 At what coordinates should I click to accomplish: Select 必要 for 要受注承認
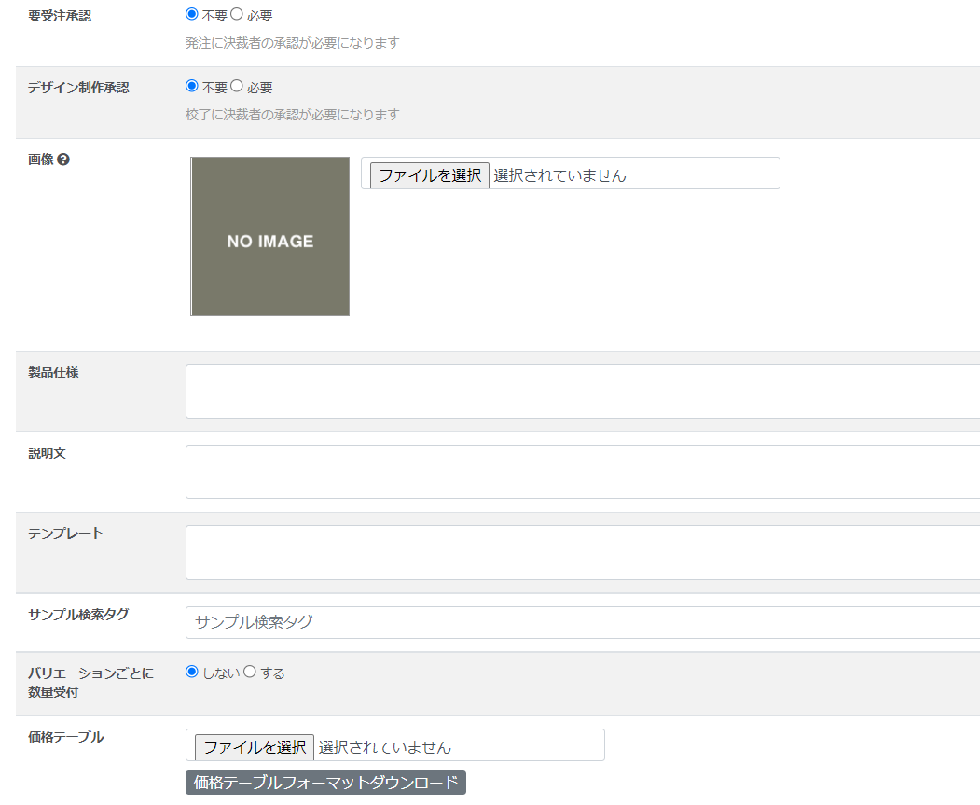tap(237, 15)
